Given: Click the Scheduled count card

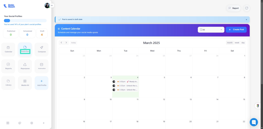Looking at the screenshot, I should coord(27,33).
